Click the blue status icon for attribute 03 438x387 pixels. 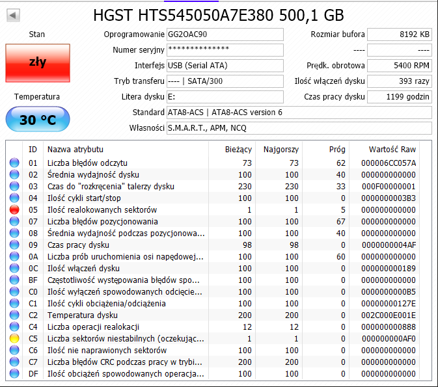pyautogui.click(x=14, y=186)
